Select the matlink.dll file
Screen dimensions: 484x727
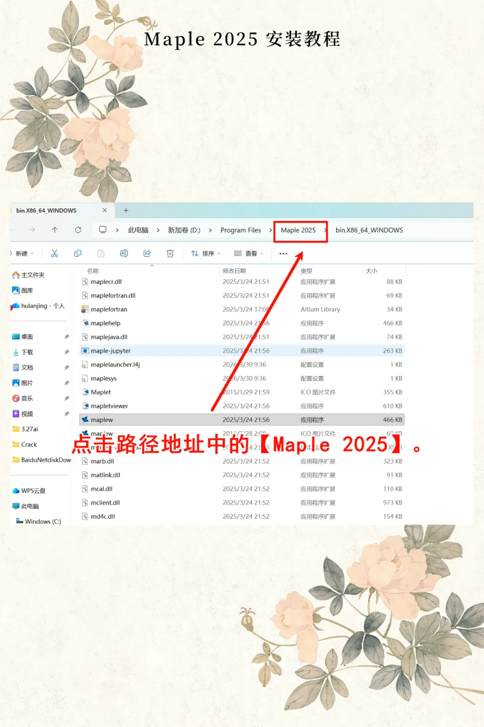pyautogui.click(x=242, y=475)
